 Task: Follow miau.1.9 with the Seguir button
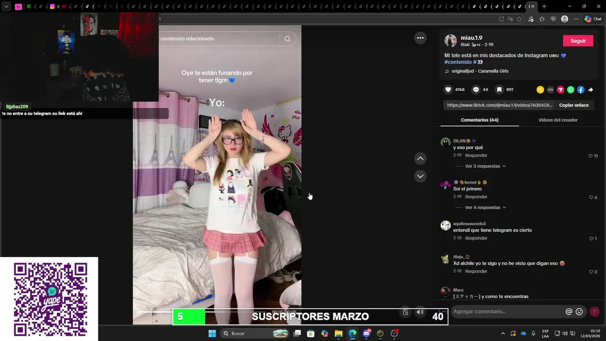coord(578,41)
